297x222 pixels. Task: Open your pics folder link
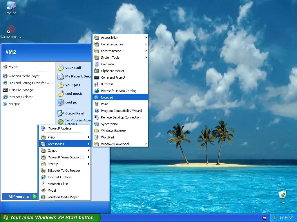tap(74, 85)
